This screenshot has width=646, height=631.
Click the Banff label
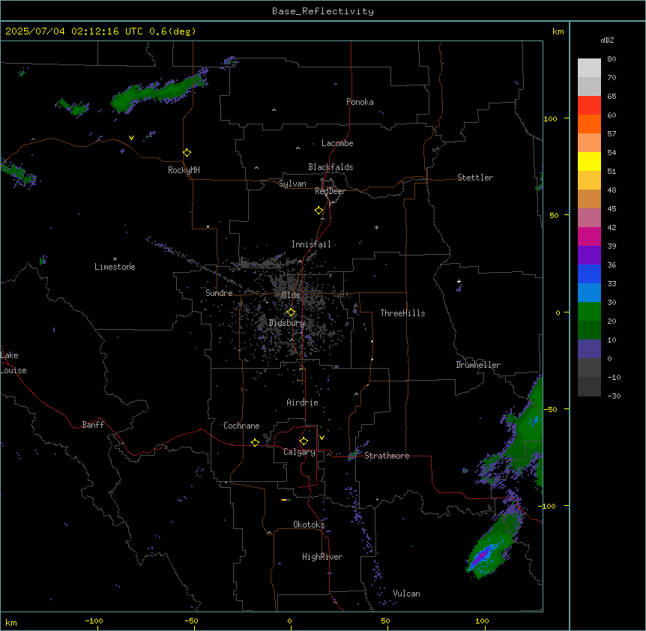point(93,425)
